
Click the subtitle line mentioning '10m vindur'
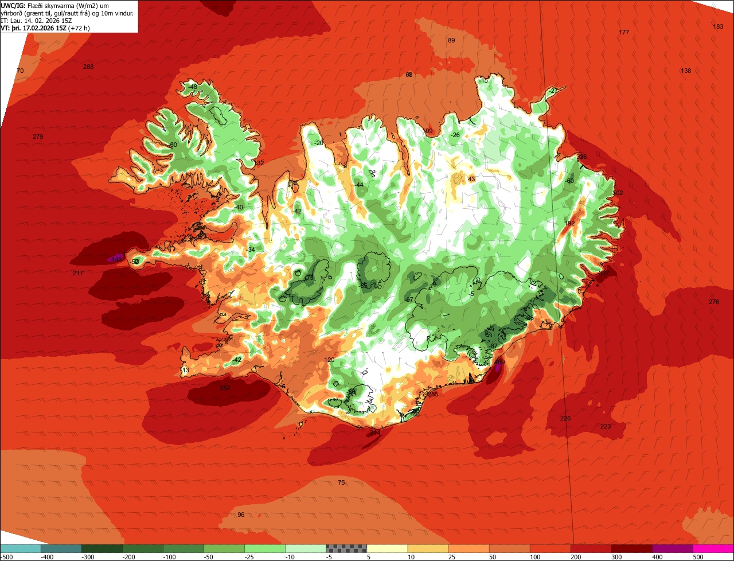click(x=68, y=13)
